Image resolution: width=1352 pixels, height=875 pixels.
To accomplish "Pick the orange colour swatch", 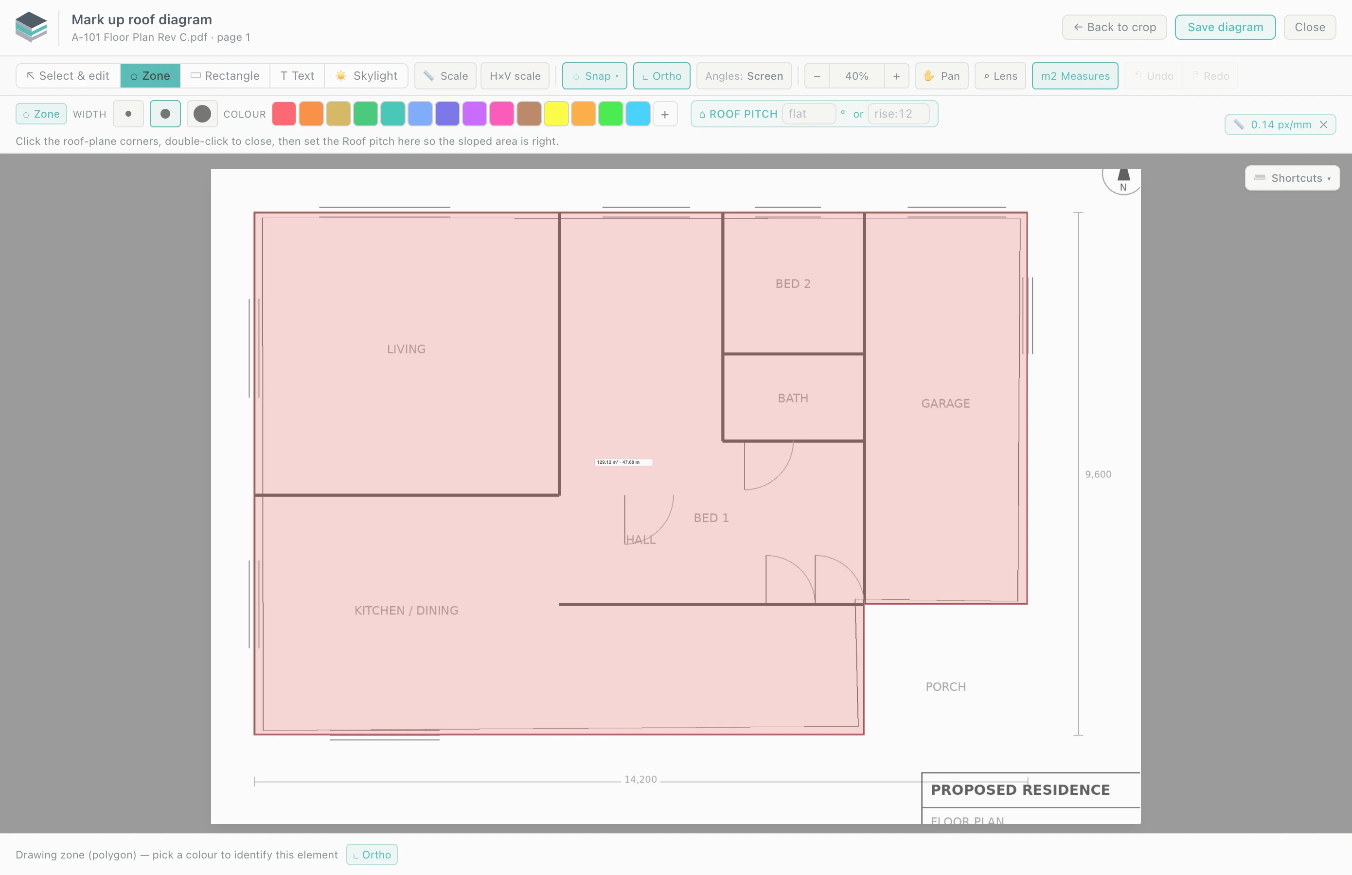I will 311,114.
